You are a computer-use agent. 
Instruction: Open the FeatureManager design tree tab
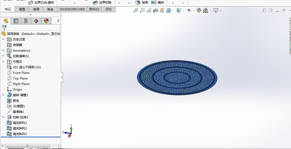click(x=6, y=21)
